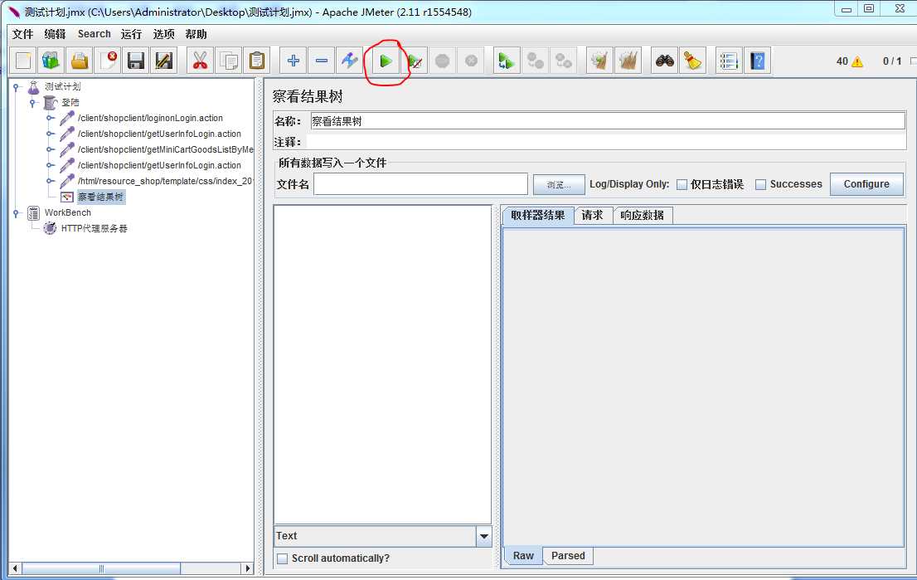The height and width of the screenshot is (580, 917).
Task: Select the Parsed tab at bottom
Action: tap(568, 555)
